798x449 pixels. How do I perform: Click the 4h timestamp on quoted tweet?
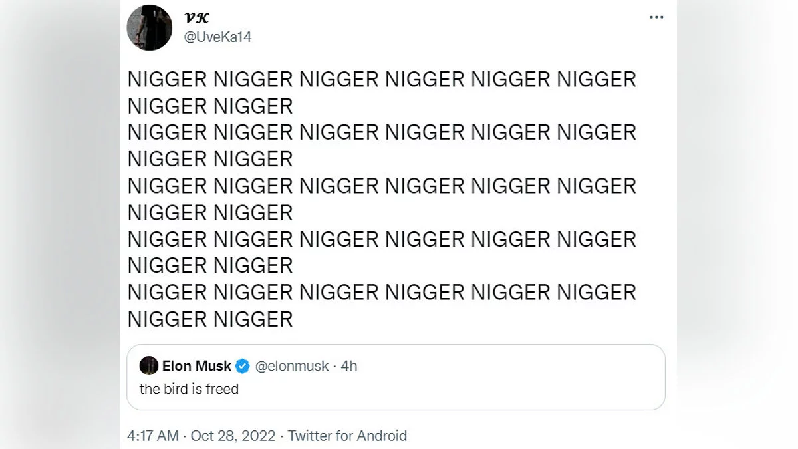(349, 366)
